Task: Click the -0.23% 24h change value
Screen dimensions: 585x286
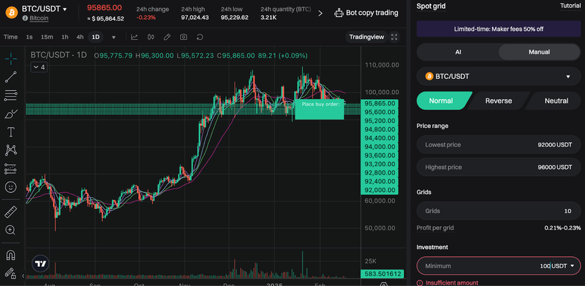Action: pyautogui.click(x=145, y=17)
